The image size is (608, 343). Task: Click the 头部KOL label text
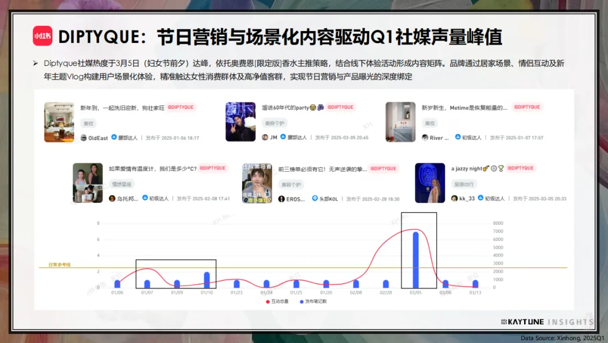(328, 199)
